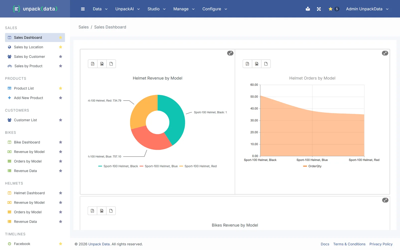Export Bikes Revenue chart as file document
The image size is (400, 250).
111,211
